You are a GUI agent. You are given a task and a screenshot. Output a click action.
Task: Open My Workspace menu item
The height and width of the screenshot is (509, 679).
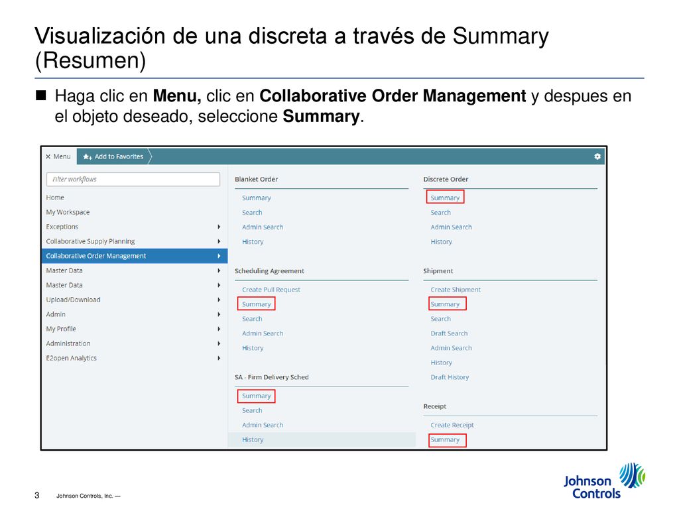(68, 212)
